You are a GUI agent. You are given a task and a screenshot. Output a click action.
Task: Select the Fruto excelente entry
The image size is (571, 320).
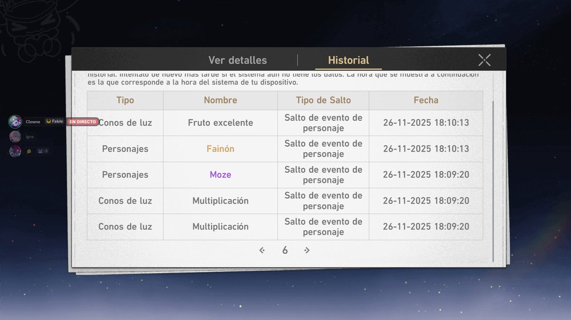tap(220, 123)
